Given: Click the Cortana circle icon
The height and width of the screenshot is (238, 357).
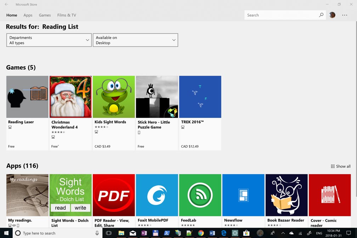Looking at the screenshot, I should (x=18, y=233).
